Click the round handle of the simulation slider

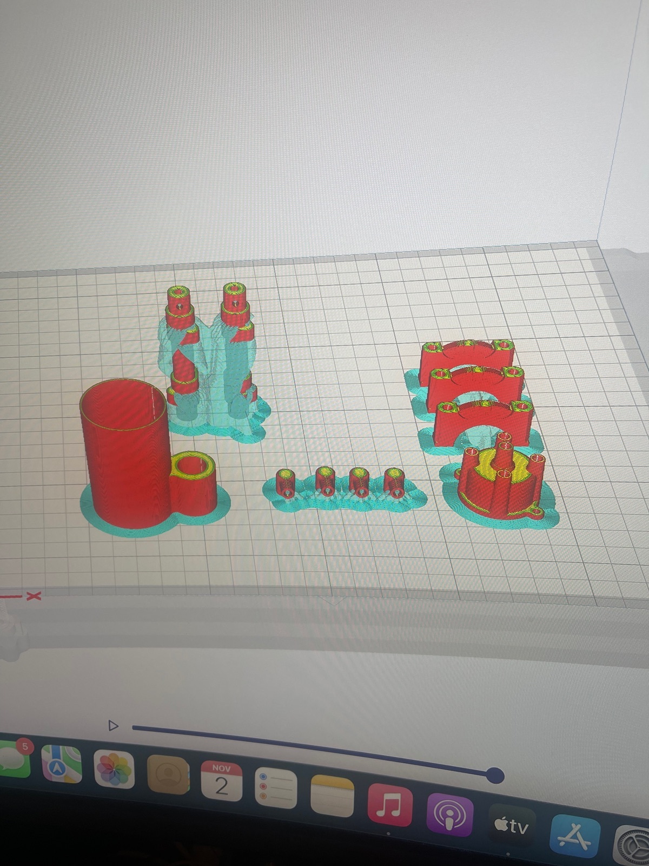tap(494, 775)
